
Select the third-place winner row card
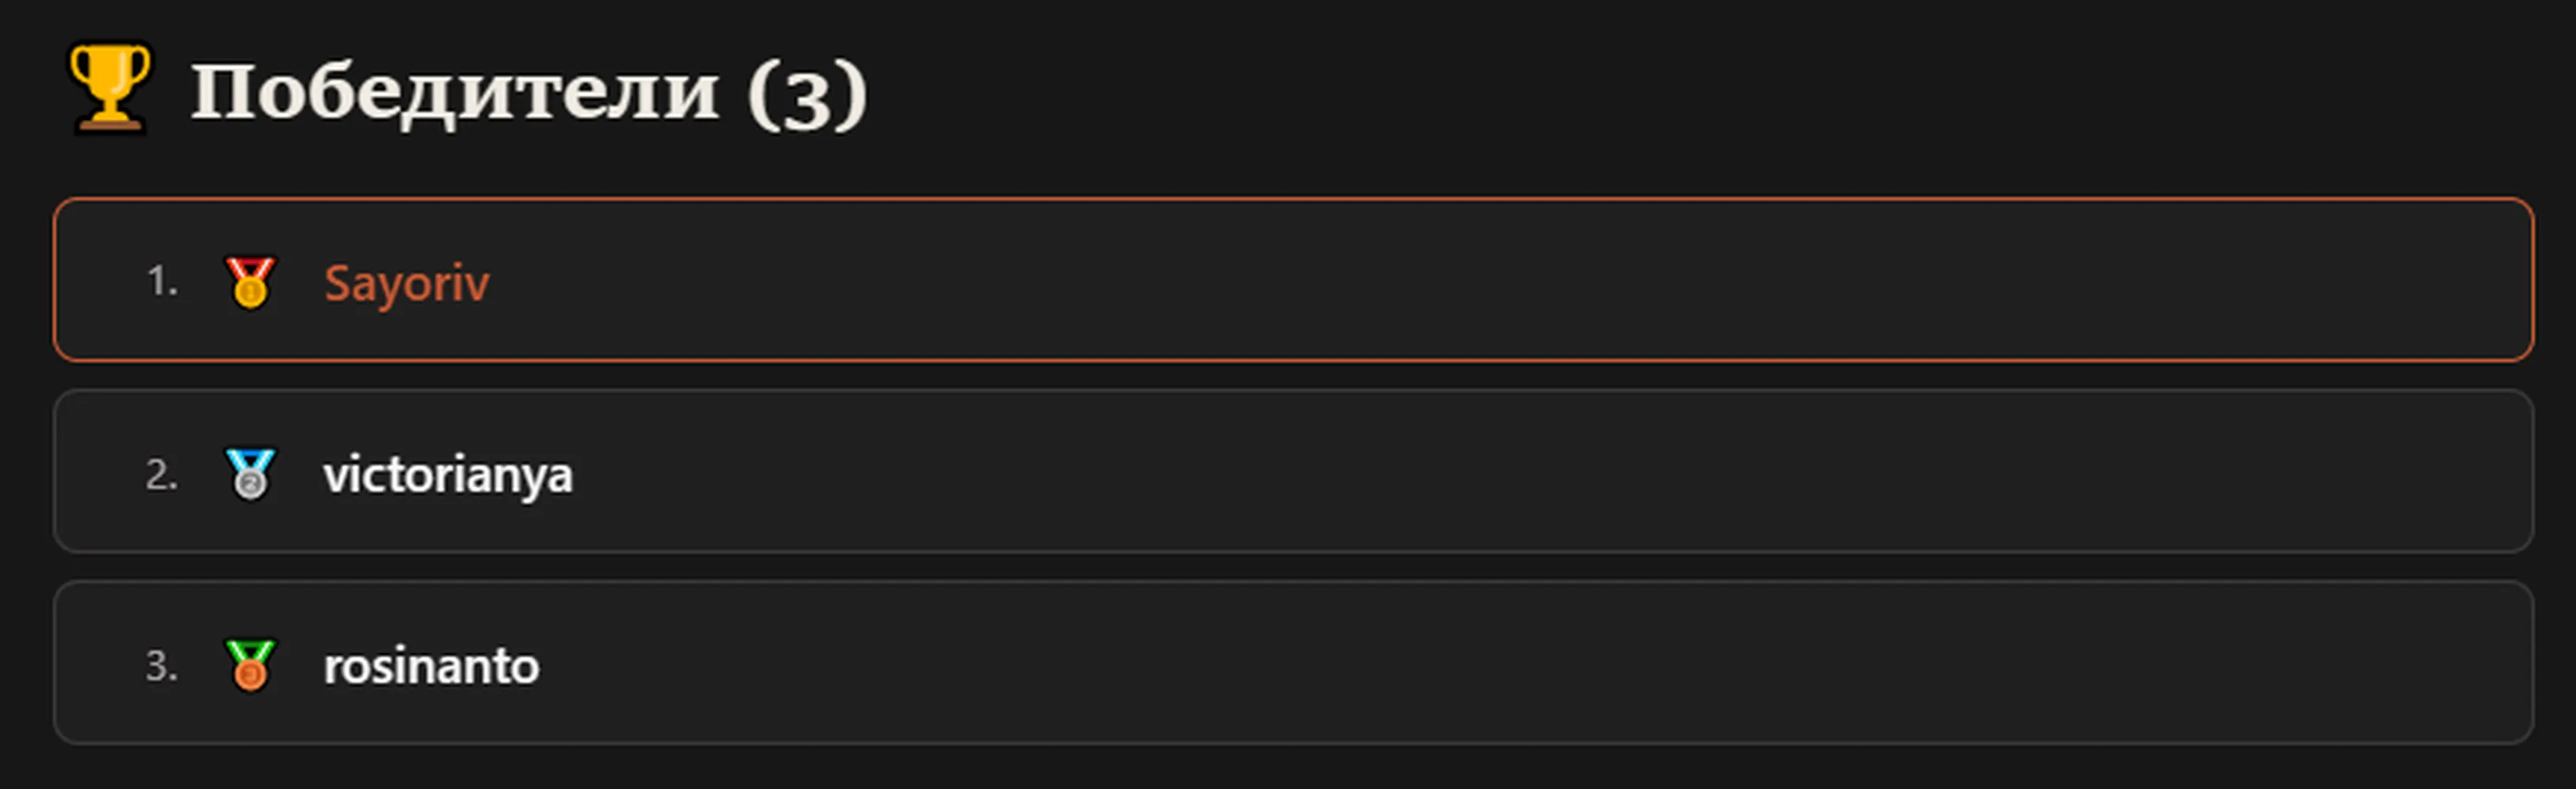1293,663
